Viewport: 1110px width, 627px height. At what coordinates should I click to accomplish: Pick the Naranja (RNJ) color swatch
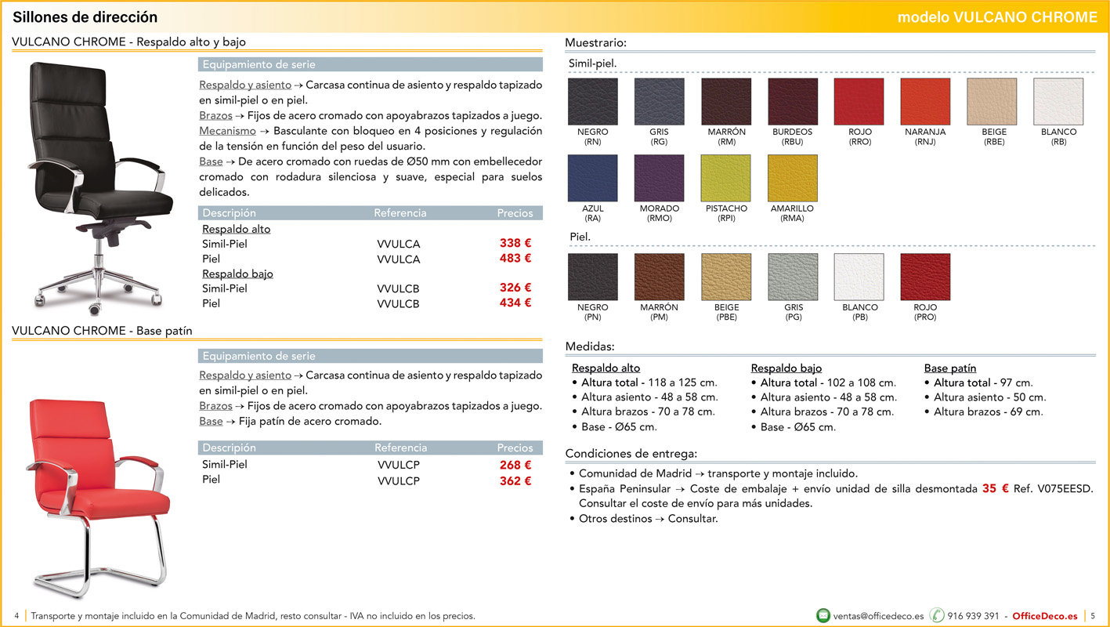925,102
